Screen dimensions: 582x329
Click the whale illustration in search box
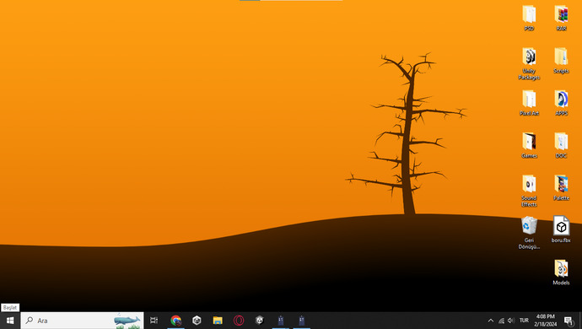coord(127,321)
